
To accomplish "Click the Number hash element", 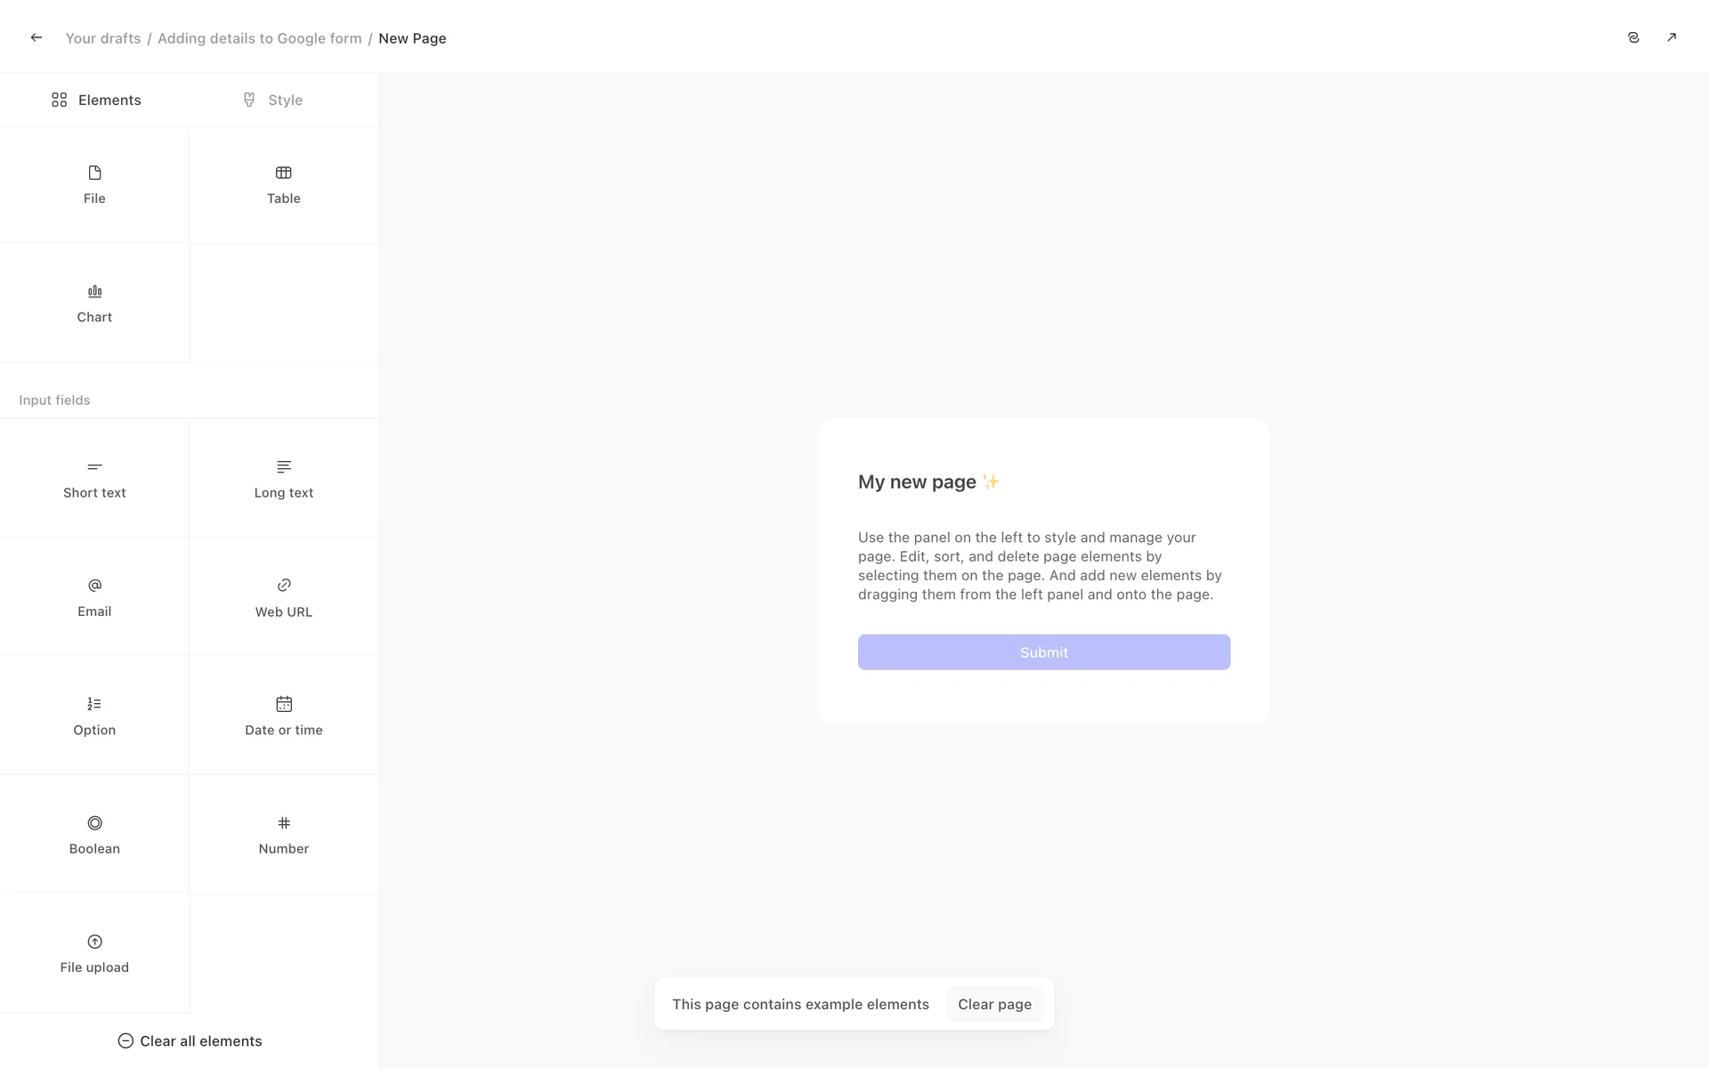I will click(x=283, y=834).
